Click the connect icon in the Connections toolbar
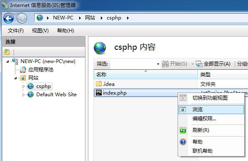 [7, 52]
